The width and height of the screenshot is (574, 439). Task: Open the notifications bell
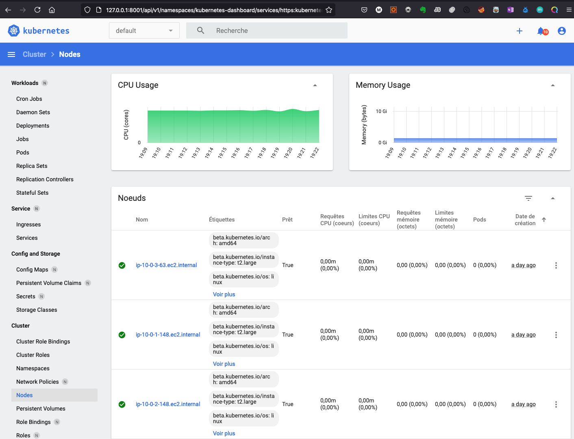pyautogui.click(x=541, y=31)
